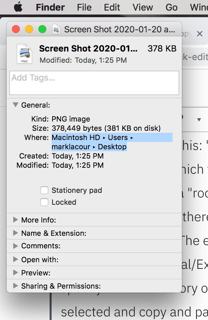
Task: Expand the Open with section
Action: (15, 260)
